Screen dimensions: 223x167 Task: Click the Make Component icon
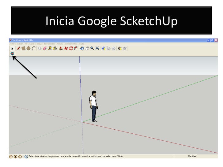40,49
